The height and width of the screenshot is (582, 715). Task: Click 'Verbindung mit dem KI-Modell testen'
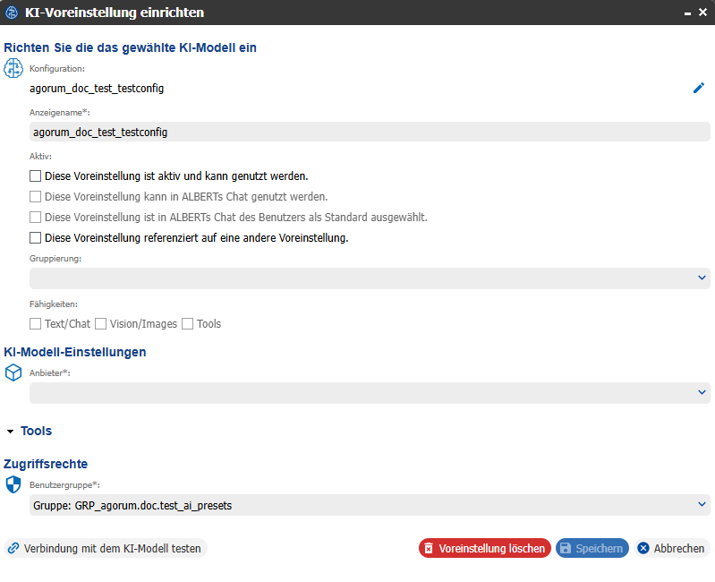click(x=106, y=548)
